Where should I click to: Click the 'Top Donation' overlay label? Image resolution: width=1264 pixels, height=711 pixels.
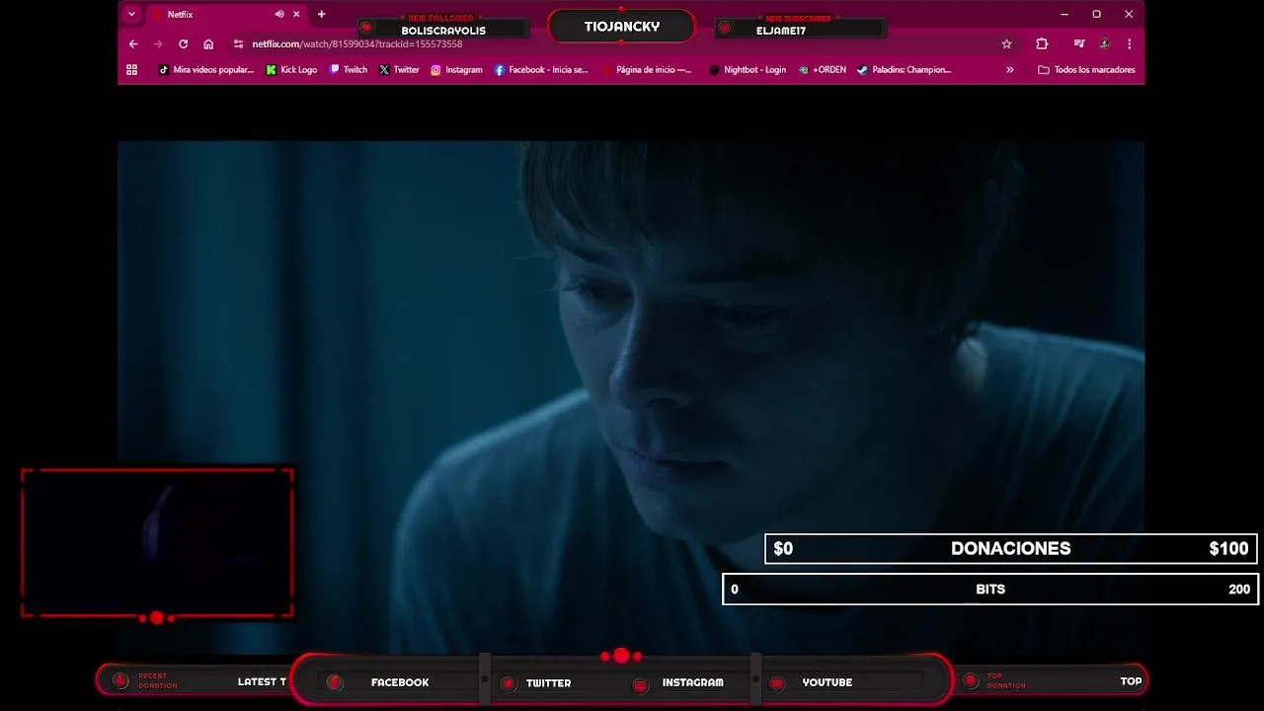[1006, 680]
